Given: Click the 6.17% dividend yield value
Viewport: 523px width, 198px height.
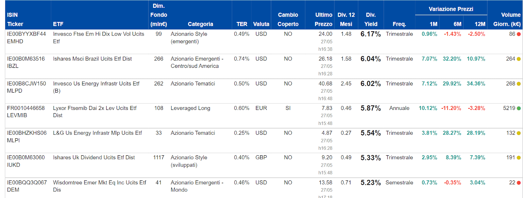Looking at the screenshot, I should (x=371, y=34).
